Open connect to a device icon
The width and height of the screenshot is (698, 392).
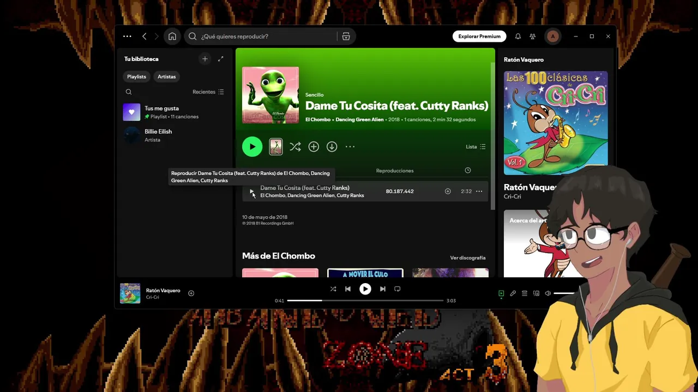[x=537, y=293]
